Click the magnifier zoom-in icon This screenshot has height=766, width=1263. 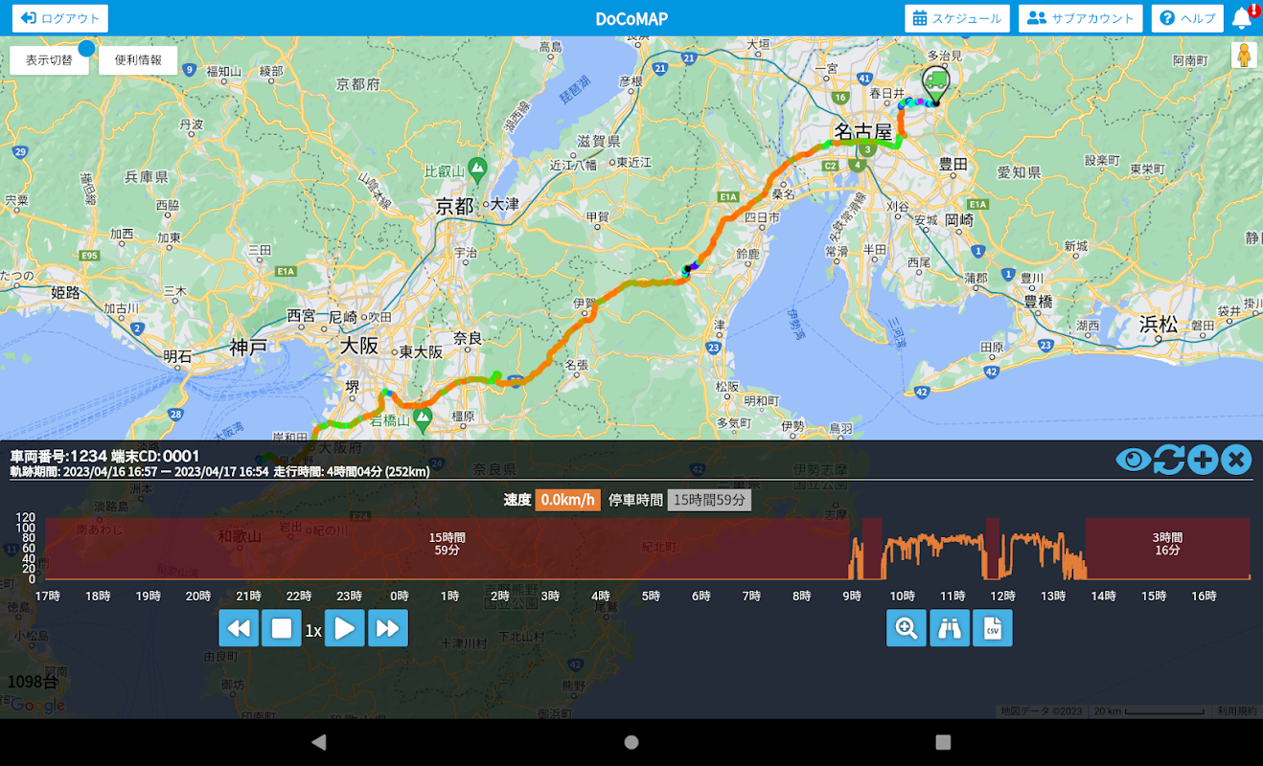[x=907, y=628]
